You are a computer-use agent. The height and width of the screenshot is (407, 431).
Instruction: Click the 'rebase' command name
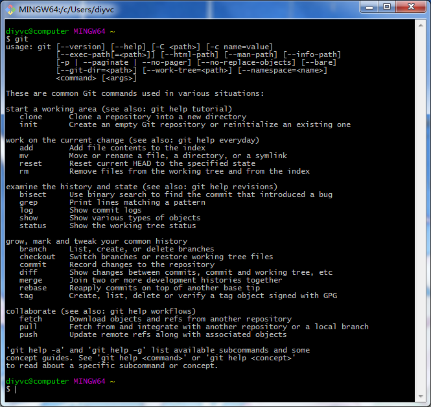coord(33,288)
